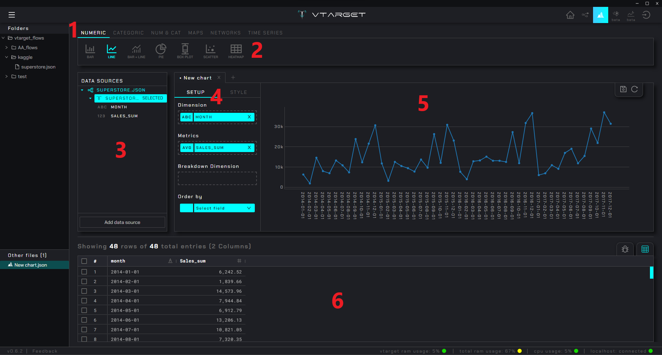Open the STYLE tab for the chart

[239, 92]
